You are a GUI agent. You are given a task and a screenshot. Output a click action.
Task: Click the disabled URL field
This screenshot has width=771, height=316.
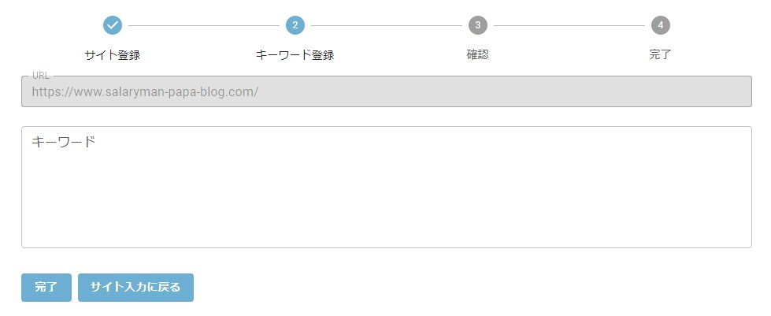[x=387, y=91]
